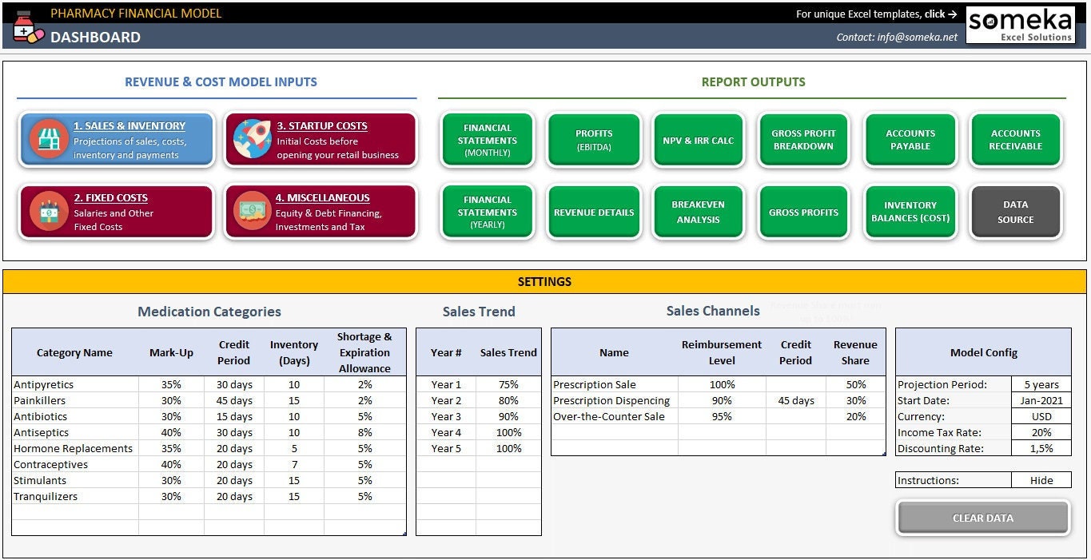Open the Someka Excel Solutions logo

pyautogui.click(x=1020, y=25)
